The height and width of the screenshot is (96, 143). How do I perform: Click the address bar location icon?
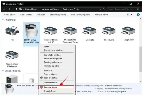click(x=20, y=9)
